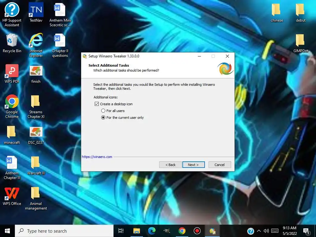The height and width of the screenshot is (237, 316).
Task: Select Anthem Mini Scecntic document
Action: coord(60,15)
